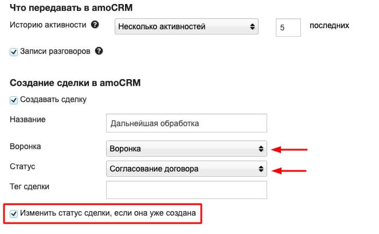Uncheck the "Создавать сделку" checkbox
The width and height of the screenshot is (379, 234).
point(14,100)
